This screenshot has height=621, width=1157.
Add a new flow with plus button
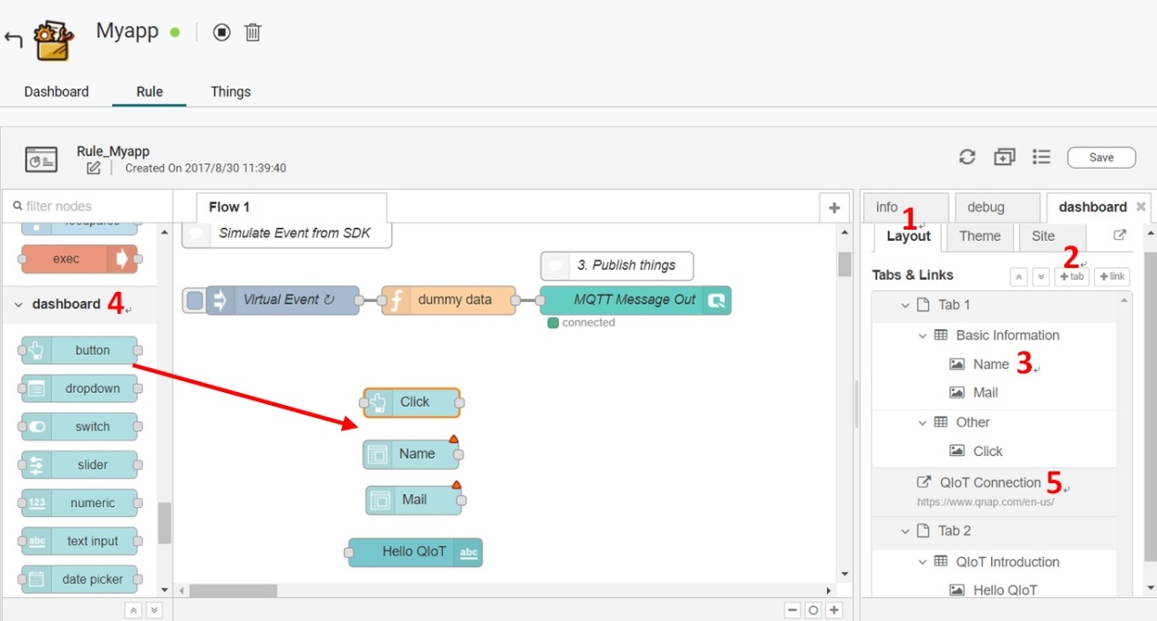833,208
